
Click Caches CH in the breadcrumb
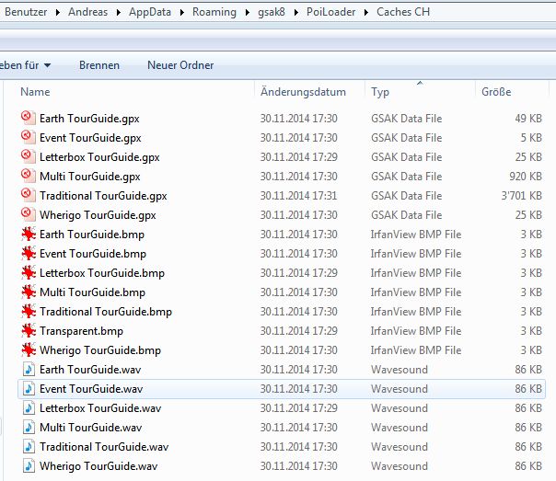(403, 12)
